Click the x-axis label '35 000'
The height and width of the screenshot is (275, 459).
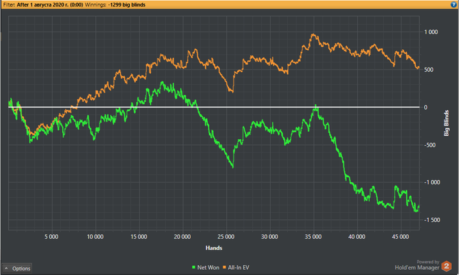click(x=313, y=237)
